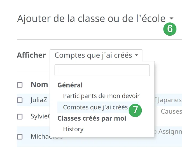
Task: Click the 'Classes créés par moi' group heading
Action: (92, 118)
